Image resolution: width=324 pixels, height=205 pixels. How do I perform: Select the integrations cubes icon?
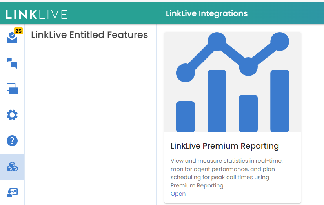point(12,167)
